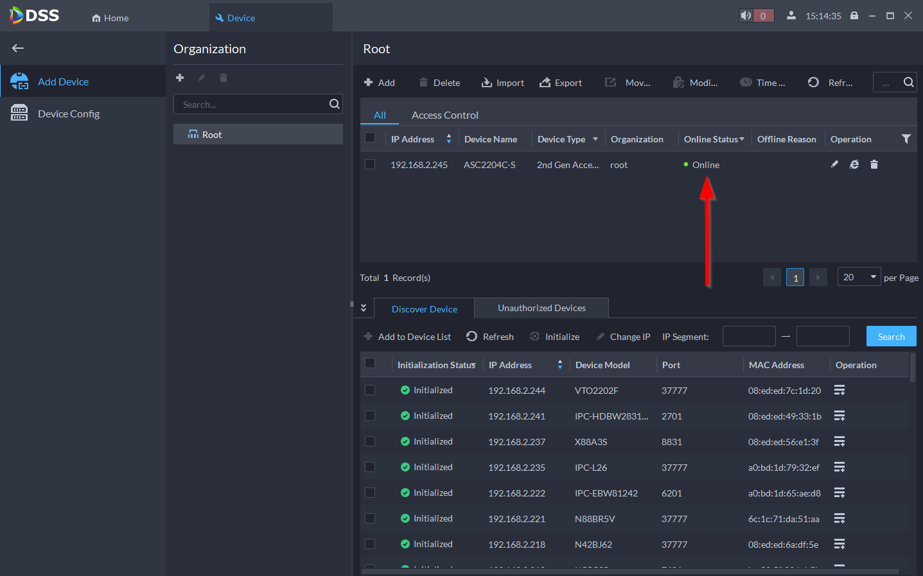Switch to the Unauthorized Devices tab
Viewport: 923px width, 576px height.
pos(541,308)
